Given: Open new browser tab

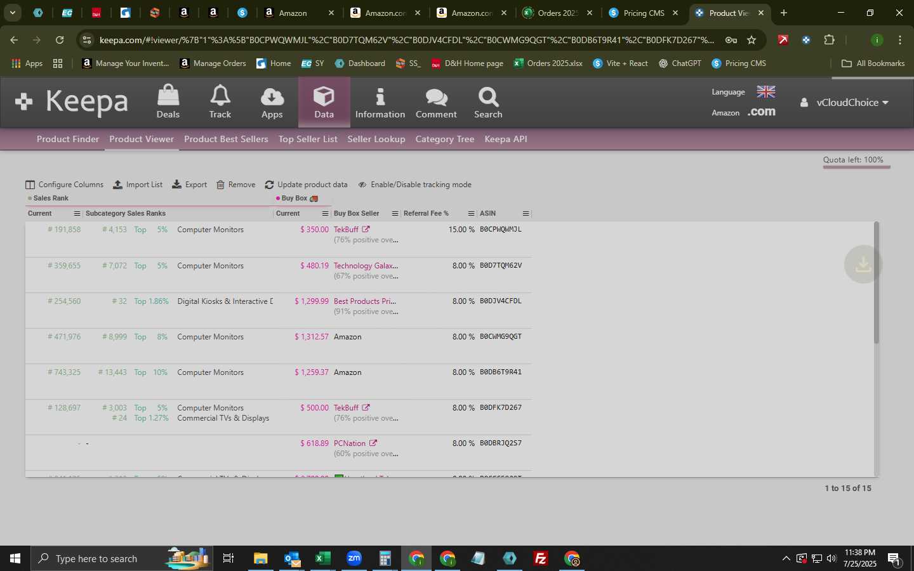Looking at the screenshot, I should (x=784, y=13).
